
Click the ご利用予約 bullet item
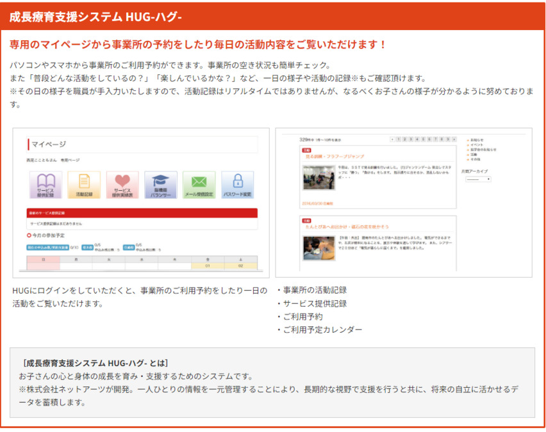click(x=303, y=317)
